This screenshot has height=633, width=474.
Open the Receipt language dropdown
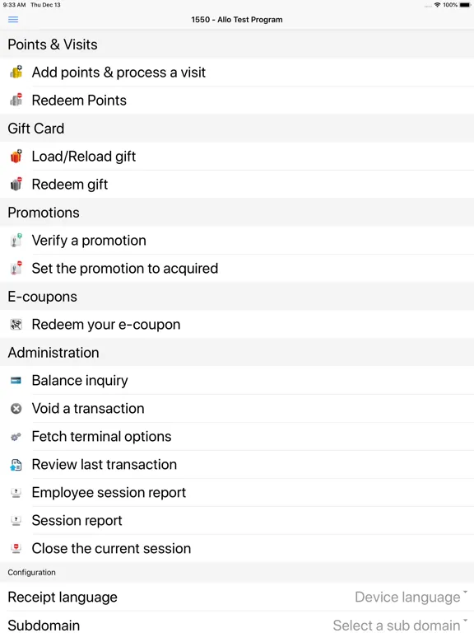(x=237, y=597)
